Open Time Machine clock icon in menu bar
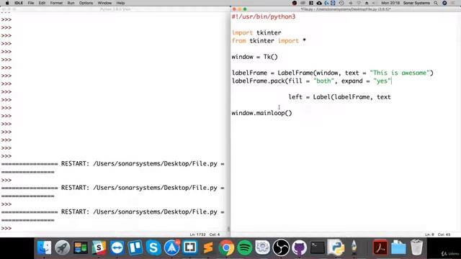Image resolution: width=461 pixels, height=259 pixels. [x=341, y=3]
